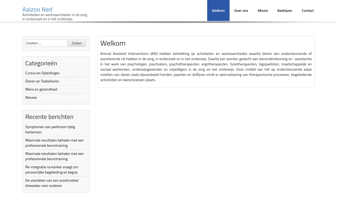The height and width of the screenshot is (210, 337).
Task: Select the Welkom menu item
Action: click(x=218, y=10)
